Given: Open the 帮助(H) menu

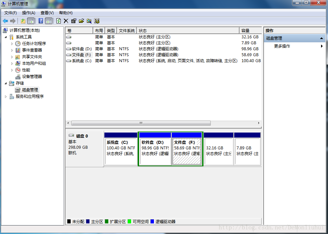Looking at the screenshot, I should [x=66, y=13].
